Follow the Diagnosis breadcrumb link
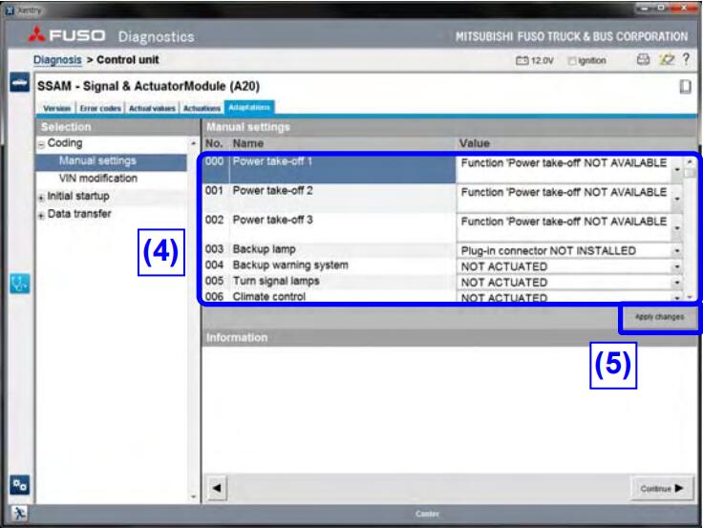The height and width of the screenshot is (528, 703). point(57,59)
